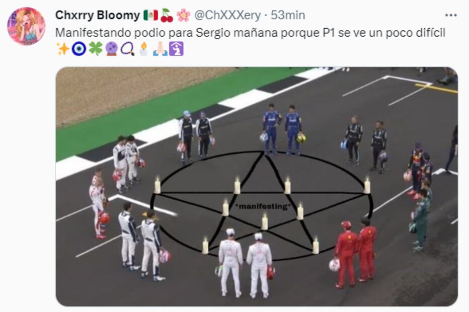The image size is (469, 312).
Task: Open the attached pentagram meme image
Action: (257, 186)
